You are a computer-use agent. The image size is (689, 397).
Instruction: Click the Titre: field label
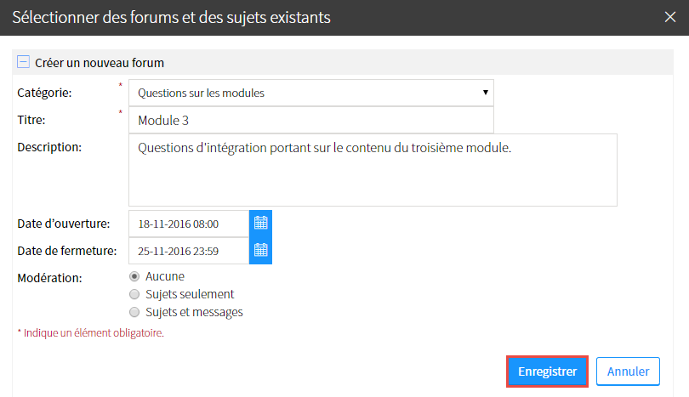tap(31, 120)
